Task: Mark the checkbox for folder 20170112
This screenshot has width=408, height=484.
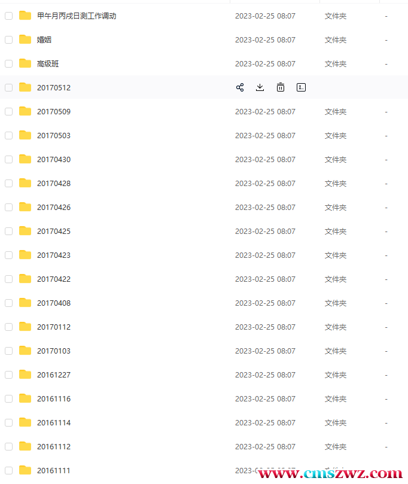Action: point(8,327)
